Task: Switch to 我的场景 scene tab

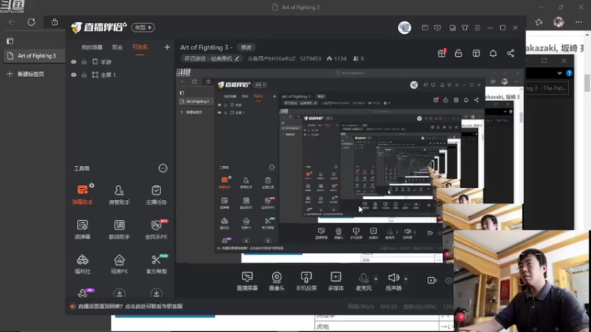Action: (92, 47)
